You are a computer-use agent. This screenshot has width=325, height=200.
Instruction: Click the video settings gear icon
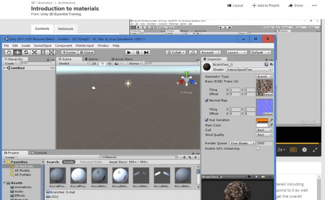coord(304,150)
